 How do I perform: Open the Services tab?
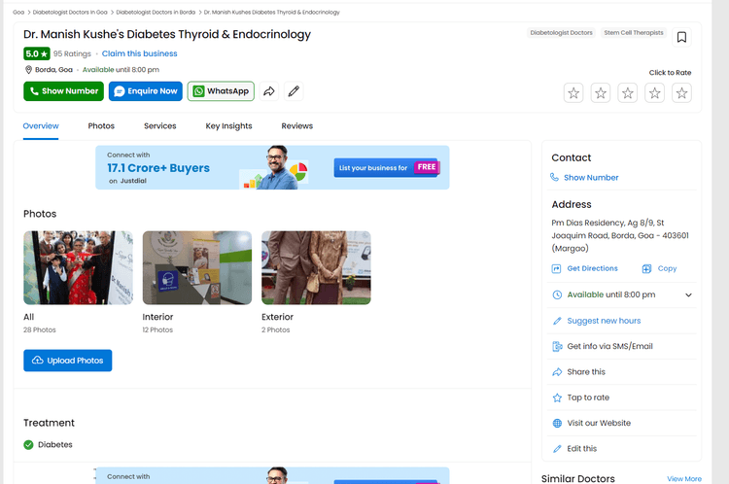(160, 126)
